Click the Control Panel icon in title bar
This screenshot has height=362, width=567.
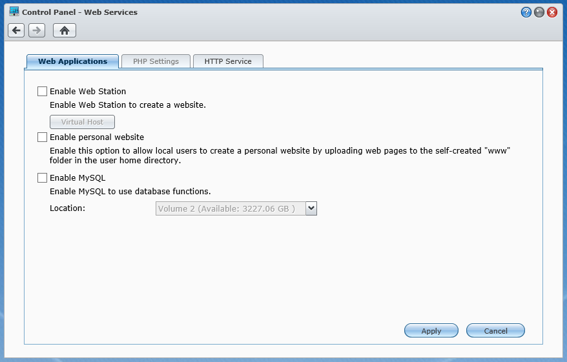tap(14, 12)
